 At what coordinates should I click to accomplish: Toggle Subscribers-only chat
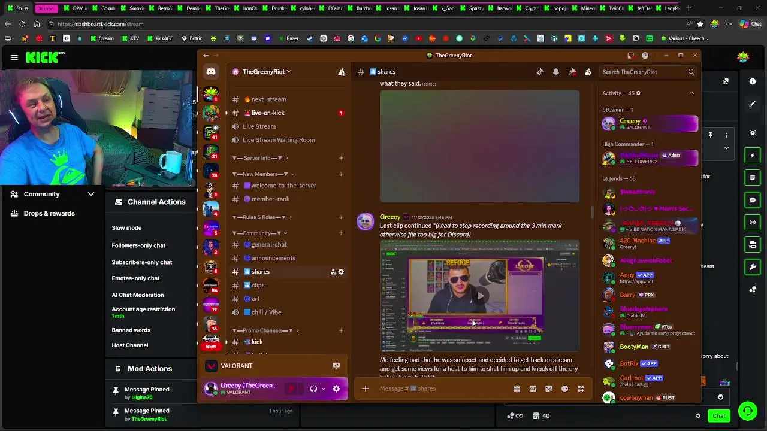141,262
